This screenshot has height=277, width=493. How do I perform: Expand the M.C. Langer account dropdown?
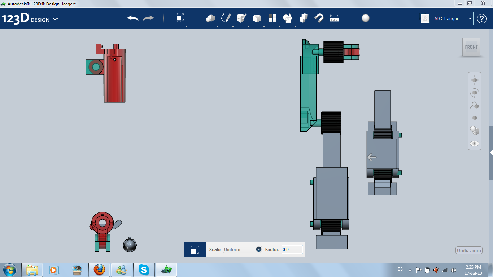pyautogui.click(x=470, y=19)
